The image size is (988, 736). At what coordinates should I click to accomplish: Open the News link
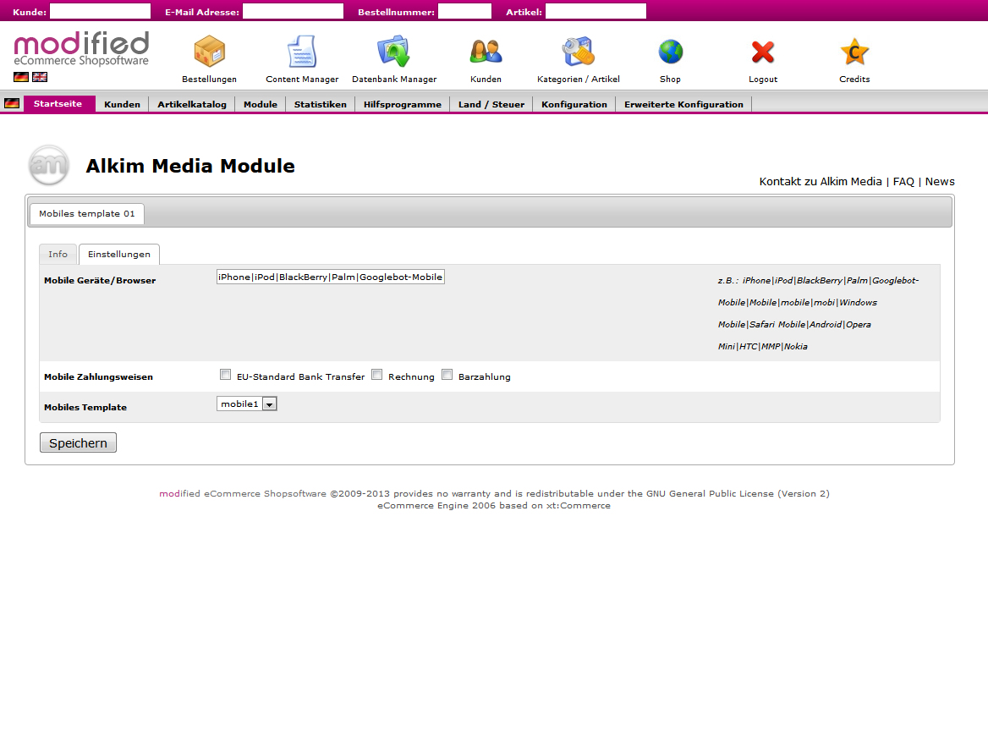(940, 182)
